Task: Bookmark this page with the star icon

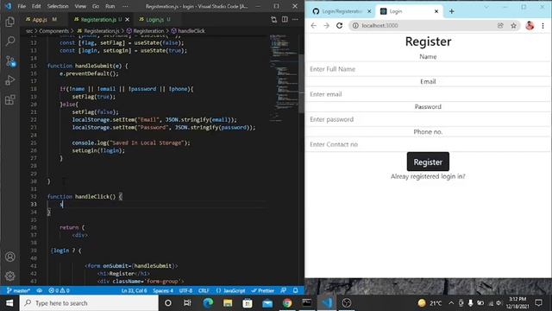Action: coord(514,25)
